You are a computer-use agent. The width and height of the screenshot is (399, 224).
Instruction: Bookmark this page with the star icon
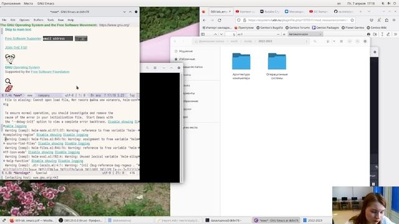(352, 20)
